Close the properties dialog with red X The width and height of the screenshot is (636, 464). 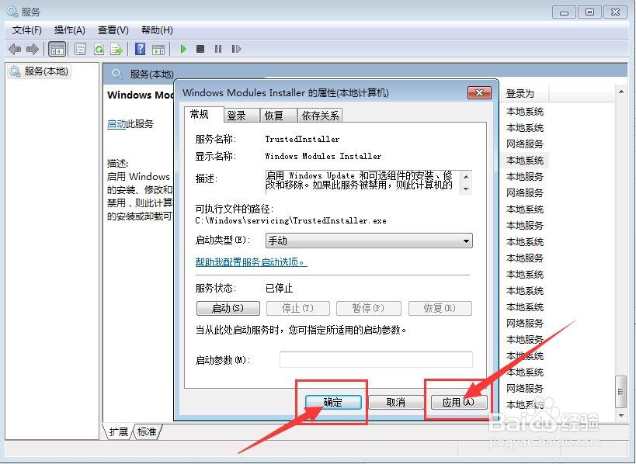(x=479, y=93)
